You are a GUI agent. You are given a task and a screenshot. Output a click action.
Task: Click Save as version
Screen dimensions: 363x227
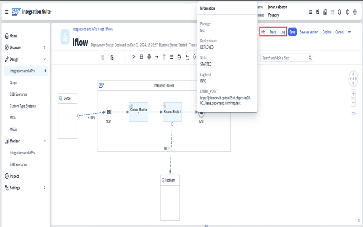[309, 32]
